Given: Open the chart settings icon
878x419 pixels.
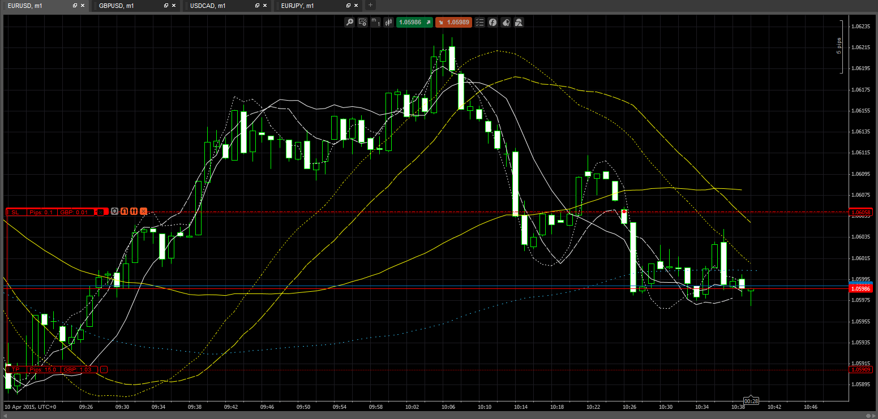Looking at the screenshot, I should (x=362, y=22).
